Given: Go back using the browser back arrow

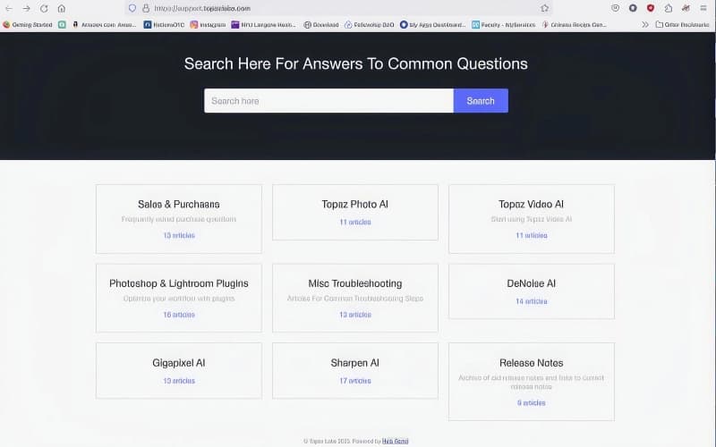Looking at the screenshot, I should click(9, 8).
